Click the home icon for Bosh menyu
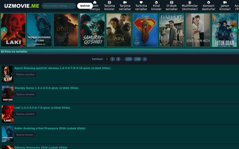This screenshot has width=239, height=149. (95, 2)
